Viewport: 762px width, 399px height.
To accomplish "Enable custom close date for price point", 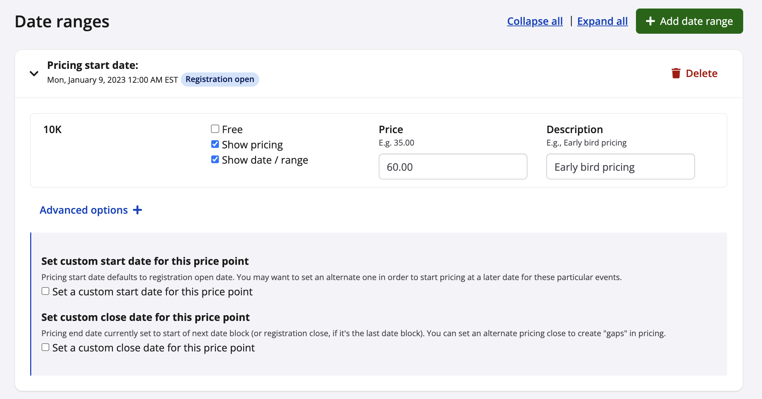I will pos(45,348).
